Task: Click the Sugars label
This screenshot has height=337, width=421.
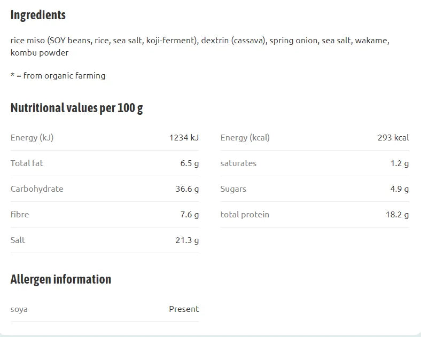Action: coord(233,189)
